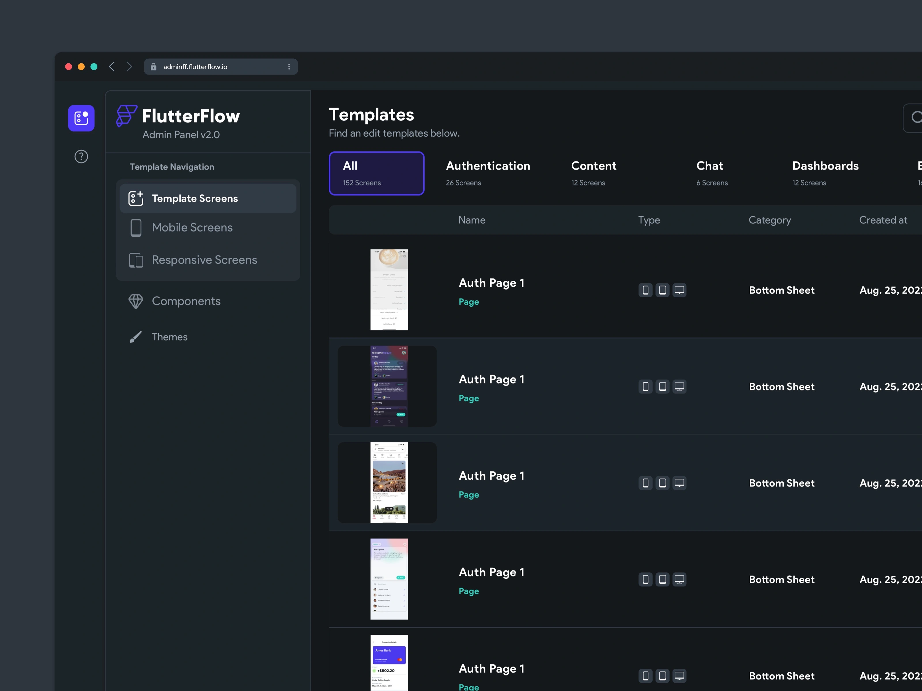Click the address bar URL adminff.flutterflow.io
This screenshot has height=691, width=922.
[x=195, y=67]
